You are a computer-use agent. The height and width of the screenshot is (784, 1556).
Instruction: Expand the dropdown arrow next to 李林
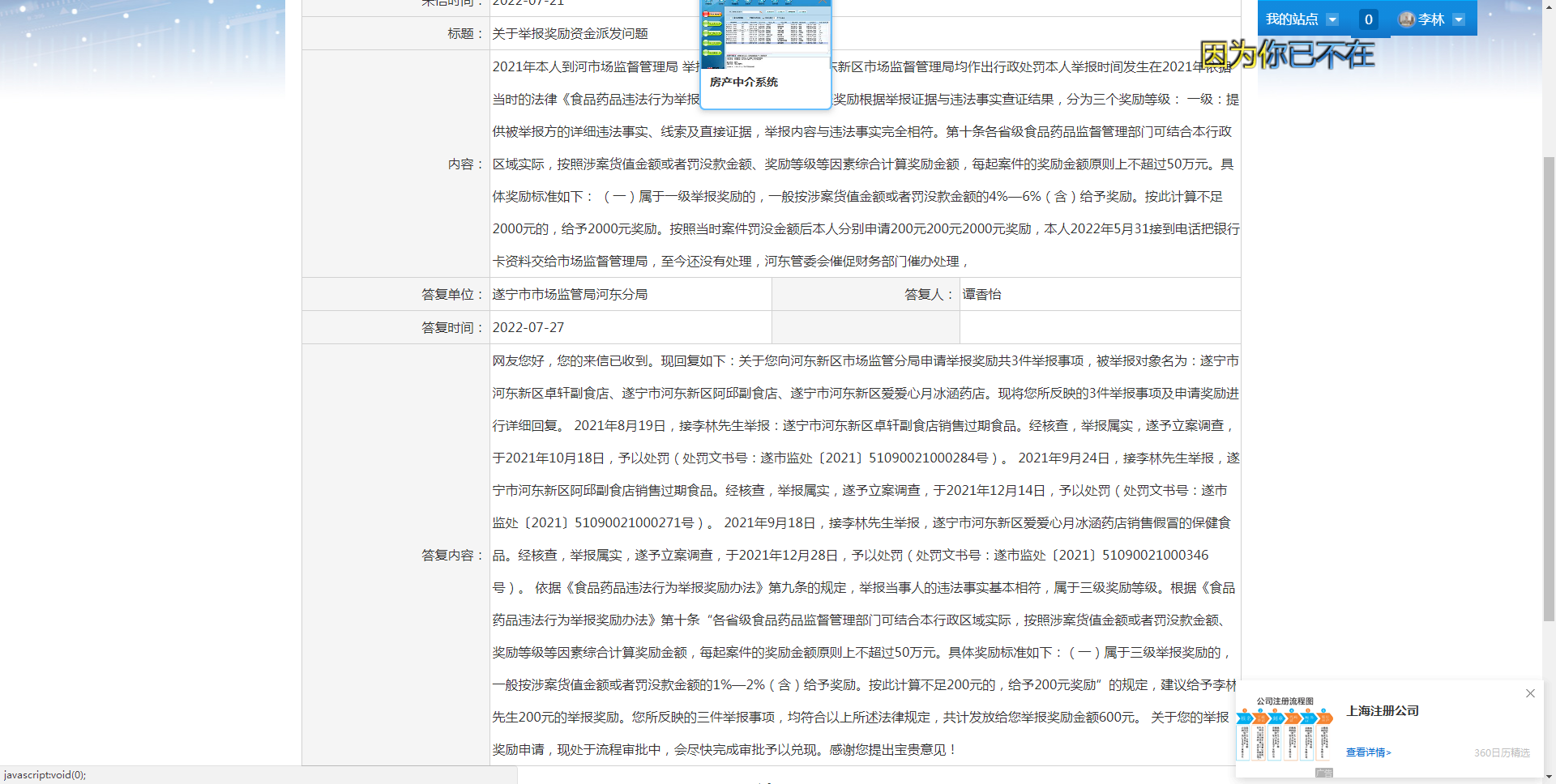click(x=1459, y=19)
